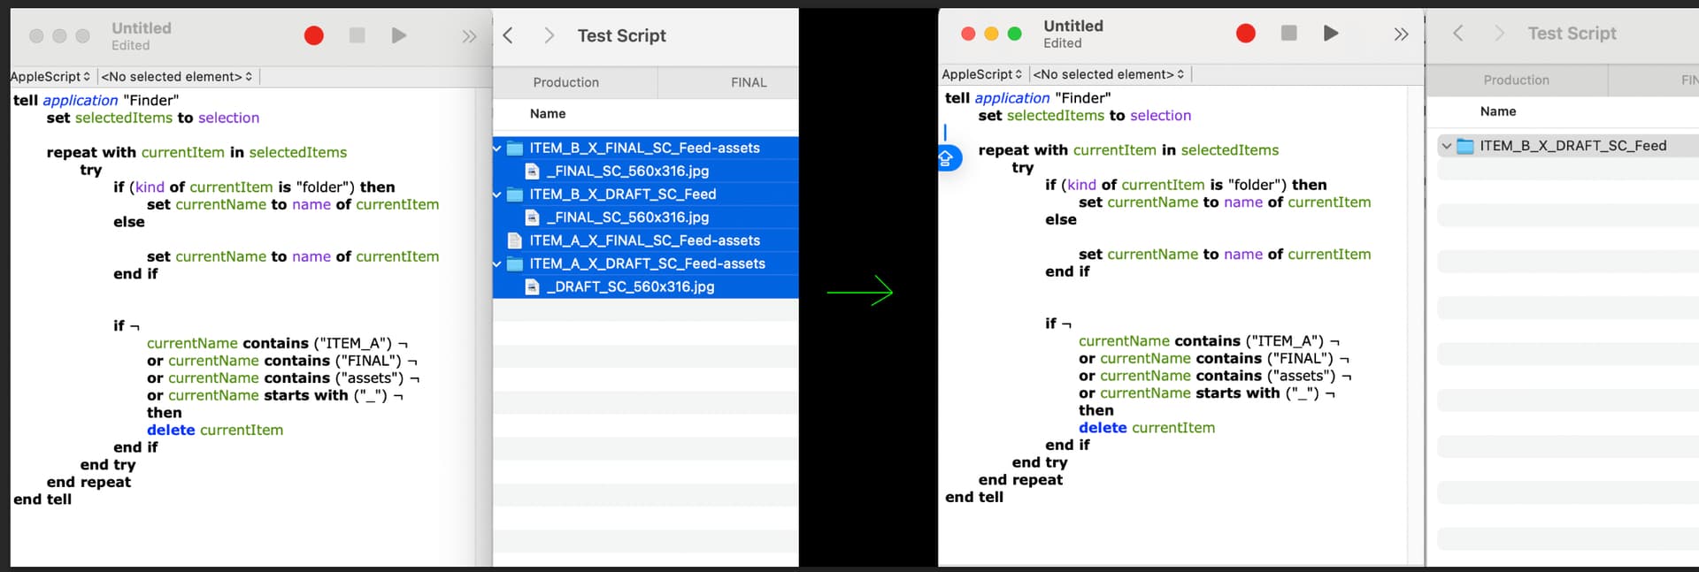Run the script in the left Script Editor
The height and width of the screenshot is (572, 1699).
[399, 35]
